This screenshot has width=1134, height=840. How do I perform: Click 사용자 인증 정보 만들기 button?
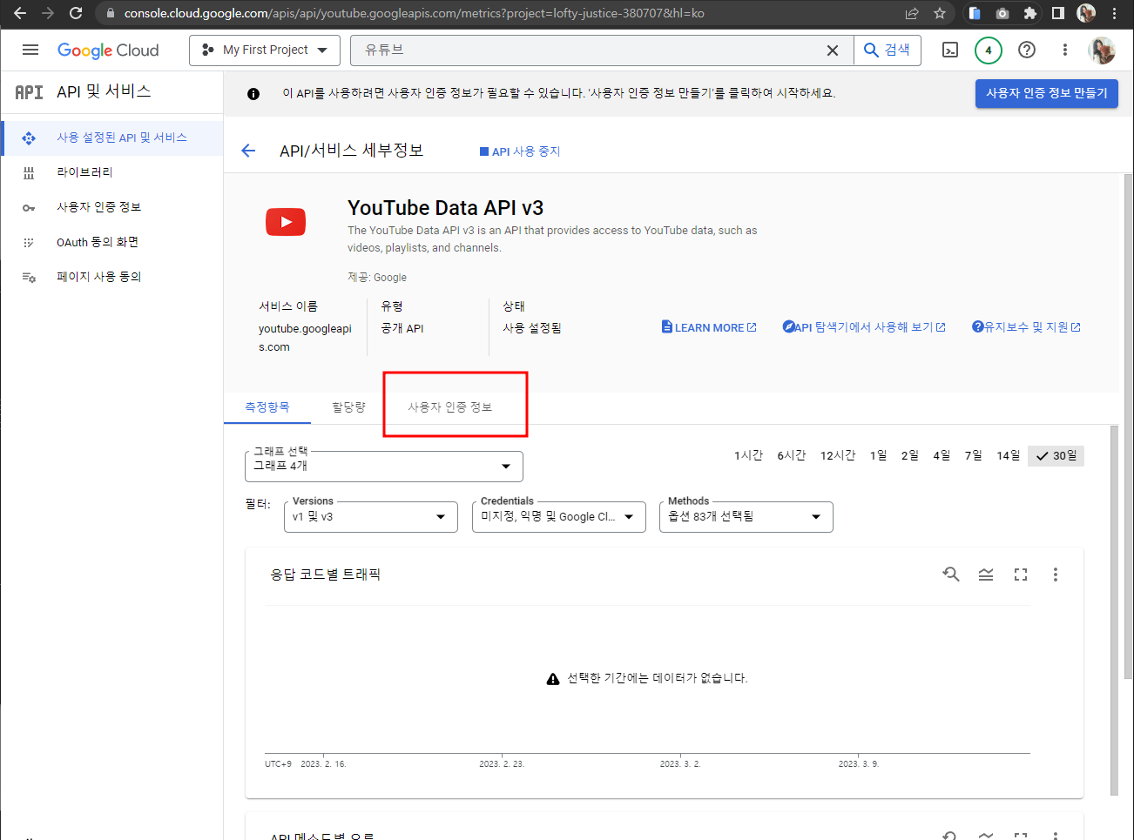[1047, 93]
